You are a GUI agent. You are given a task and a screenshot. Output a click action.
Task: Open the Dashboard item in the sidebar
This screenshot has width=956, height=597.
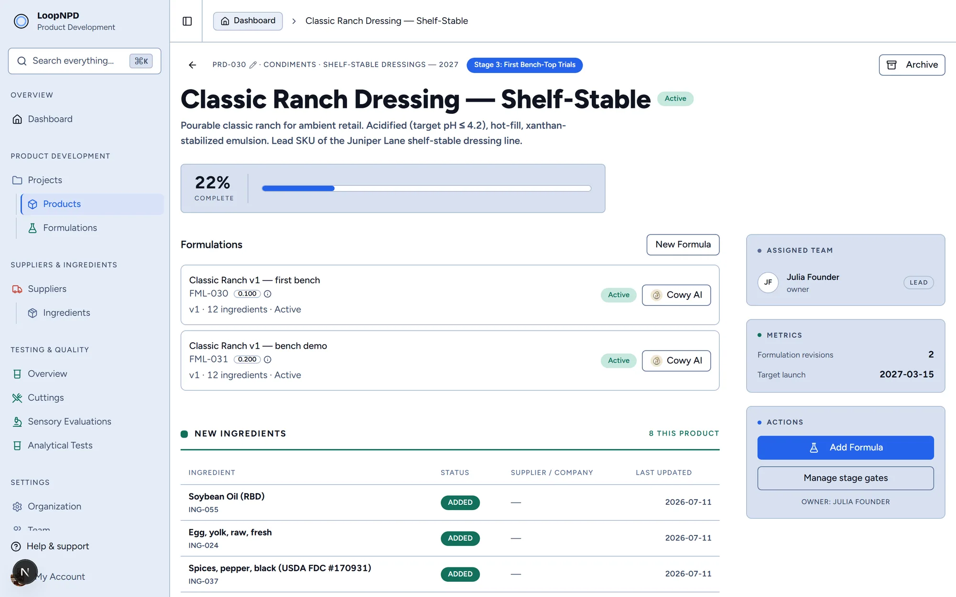pyautogui.click(x=85, y=119)
